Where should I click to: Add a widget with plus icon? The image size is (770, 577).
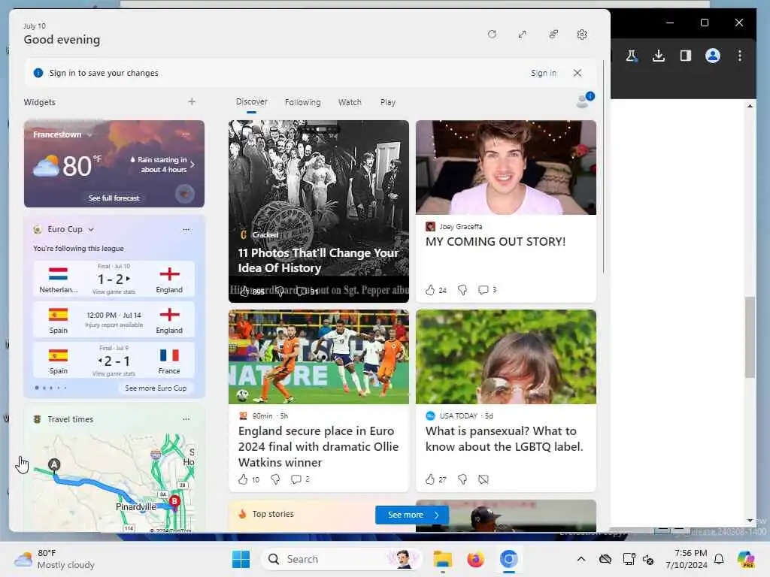[192, 101]
